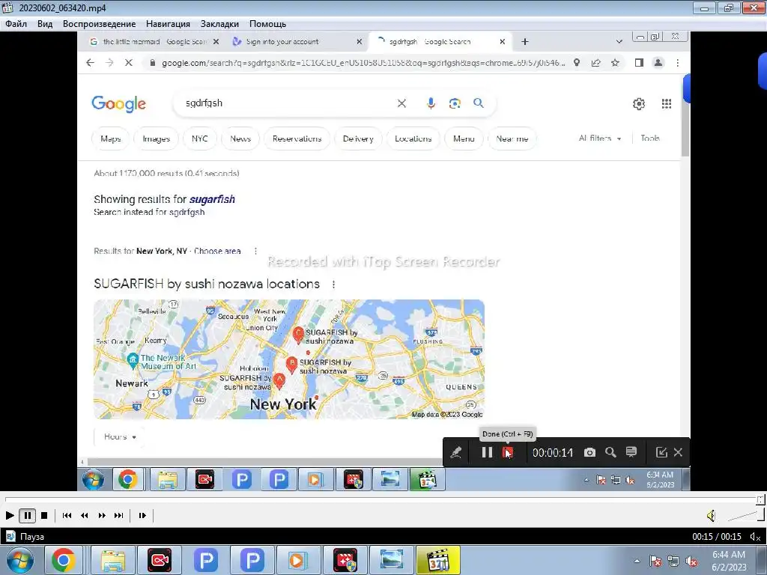Open the Закладки menu
Screen dimensions: 767x575
tap(219, 24)
